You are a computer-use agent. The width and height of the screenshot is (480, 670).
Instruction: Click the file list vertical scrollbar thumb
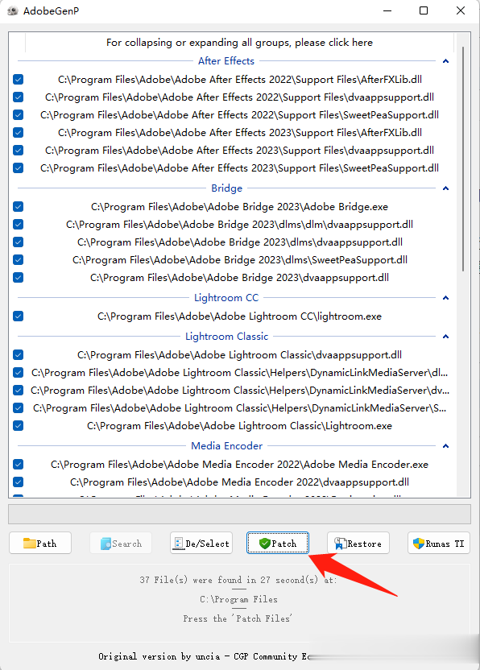(x=463, y=159)
